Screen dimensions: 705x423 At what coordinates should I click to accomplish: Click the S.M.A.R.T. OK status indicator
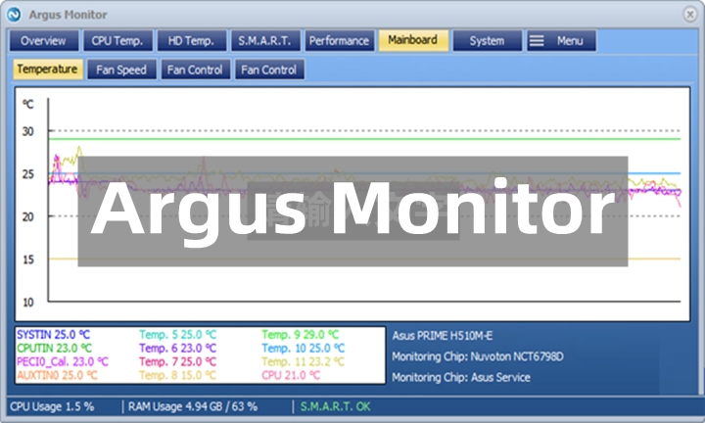[x=336, y=406]
